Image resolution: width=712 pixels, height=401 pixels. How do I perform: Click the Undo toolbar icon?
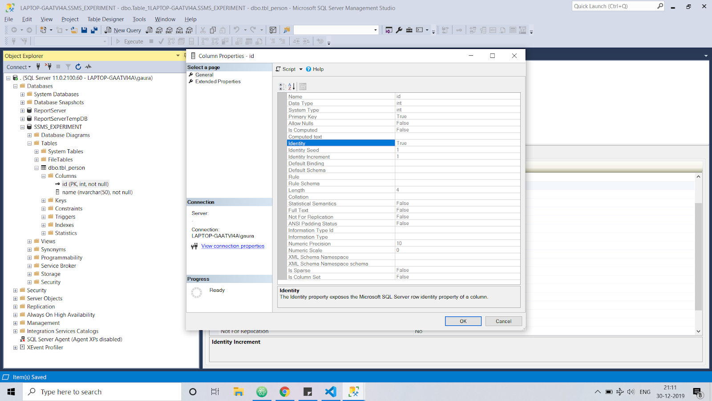[235, 30]
